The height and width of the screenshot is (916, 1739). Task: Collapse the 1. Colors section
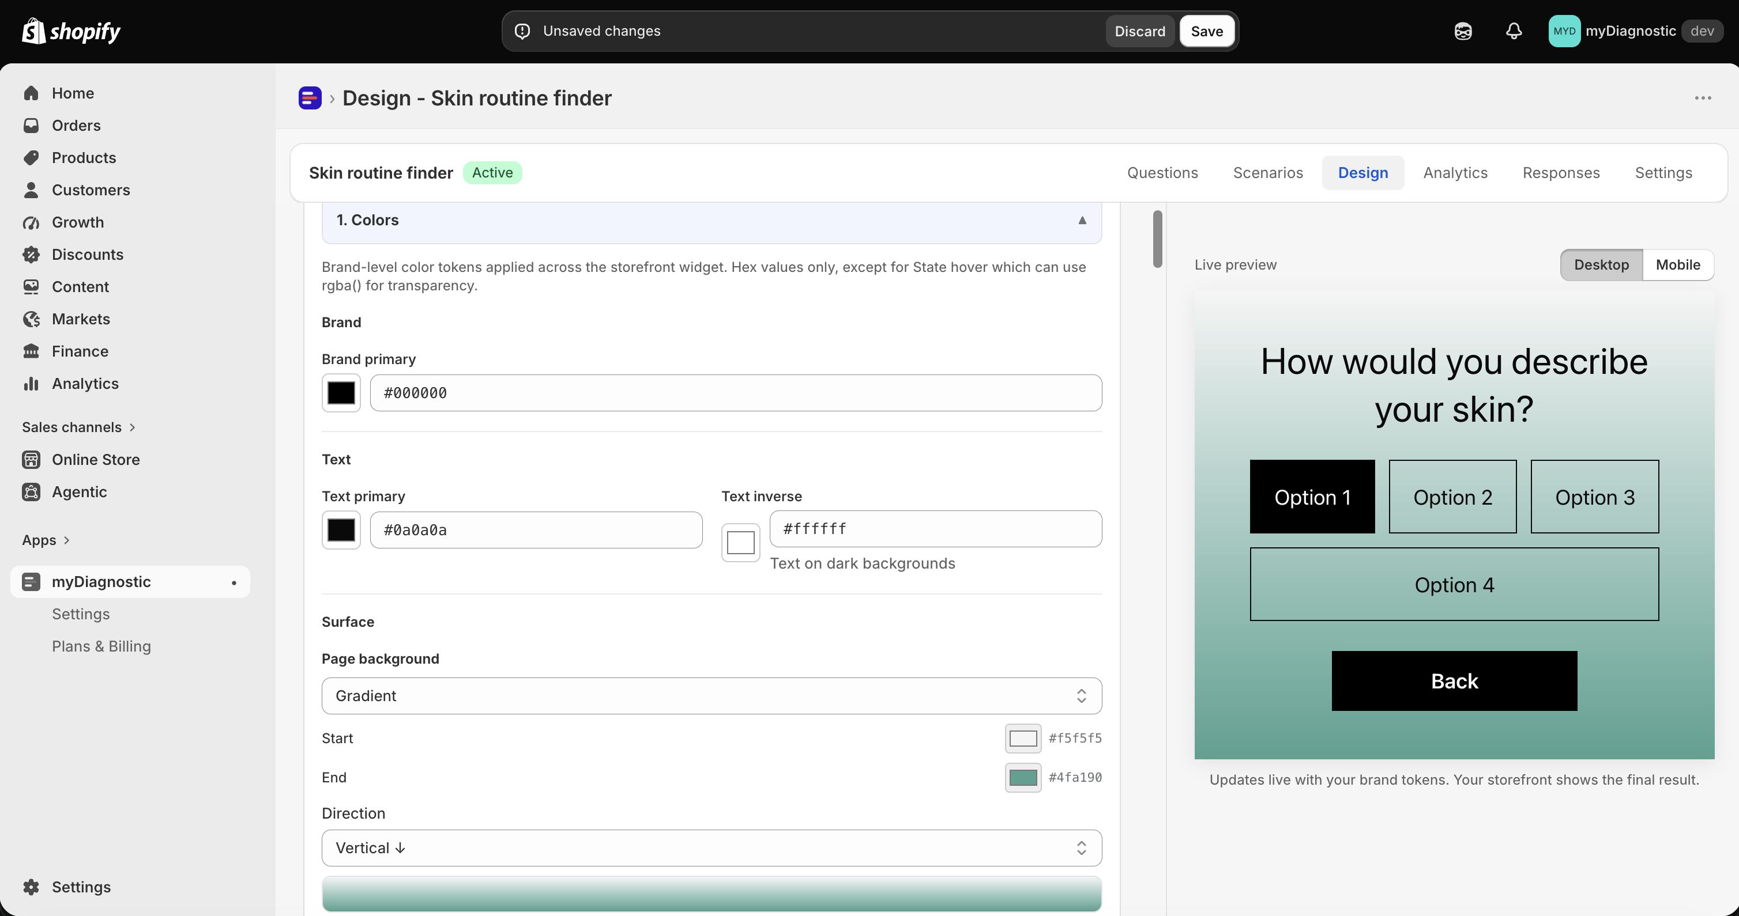click(712, 221)
